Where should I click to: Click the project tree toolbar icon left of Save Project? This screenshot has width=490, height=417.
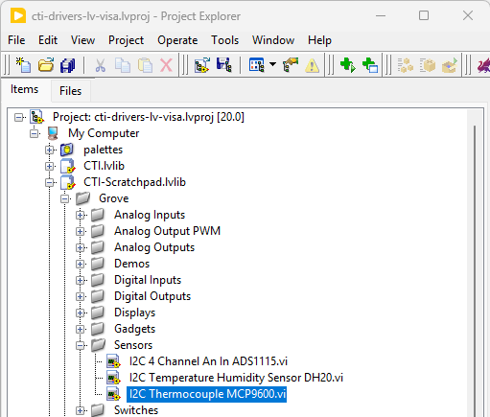(202, 65)
